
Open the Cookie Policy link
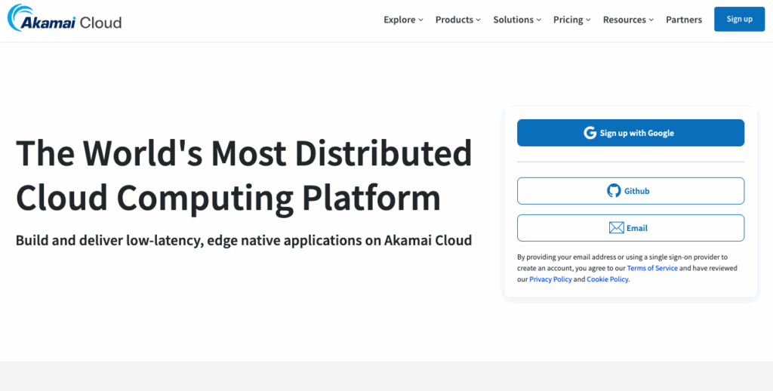point(608,279)
